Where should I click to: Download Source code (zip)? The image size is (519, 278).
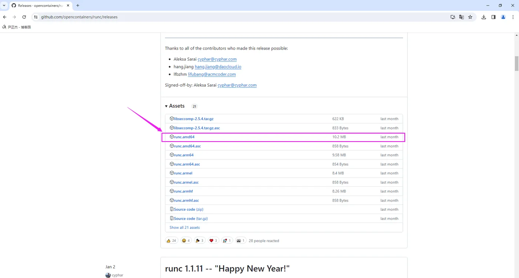coord(188,210)
